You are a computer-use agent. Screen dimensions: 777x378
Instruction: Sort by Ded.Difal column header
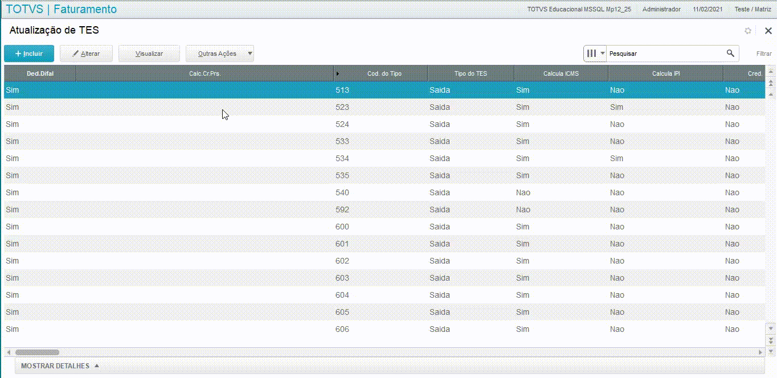pyautogui.click(x=40, y=73)
